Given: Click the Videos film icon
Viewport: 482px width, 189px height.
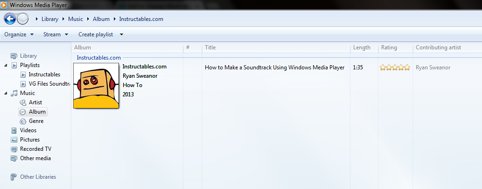Looking at the screenshot, I should coord(14,130).
